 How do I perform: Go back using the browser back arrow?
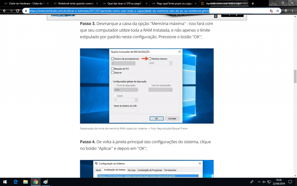4,10
